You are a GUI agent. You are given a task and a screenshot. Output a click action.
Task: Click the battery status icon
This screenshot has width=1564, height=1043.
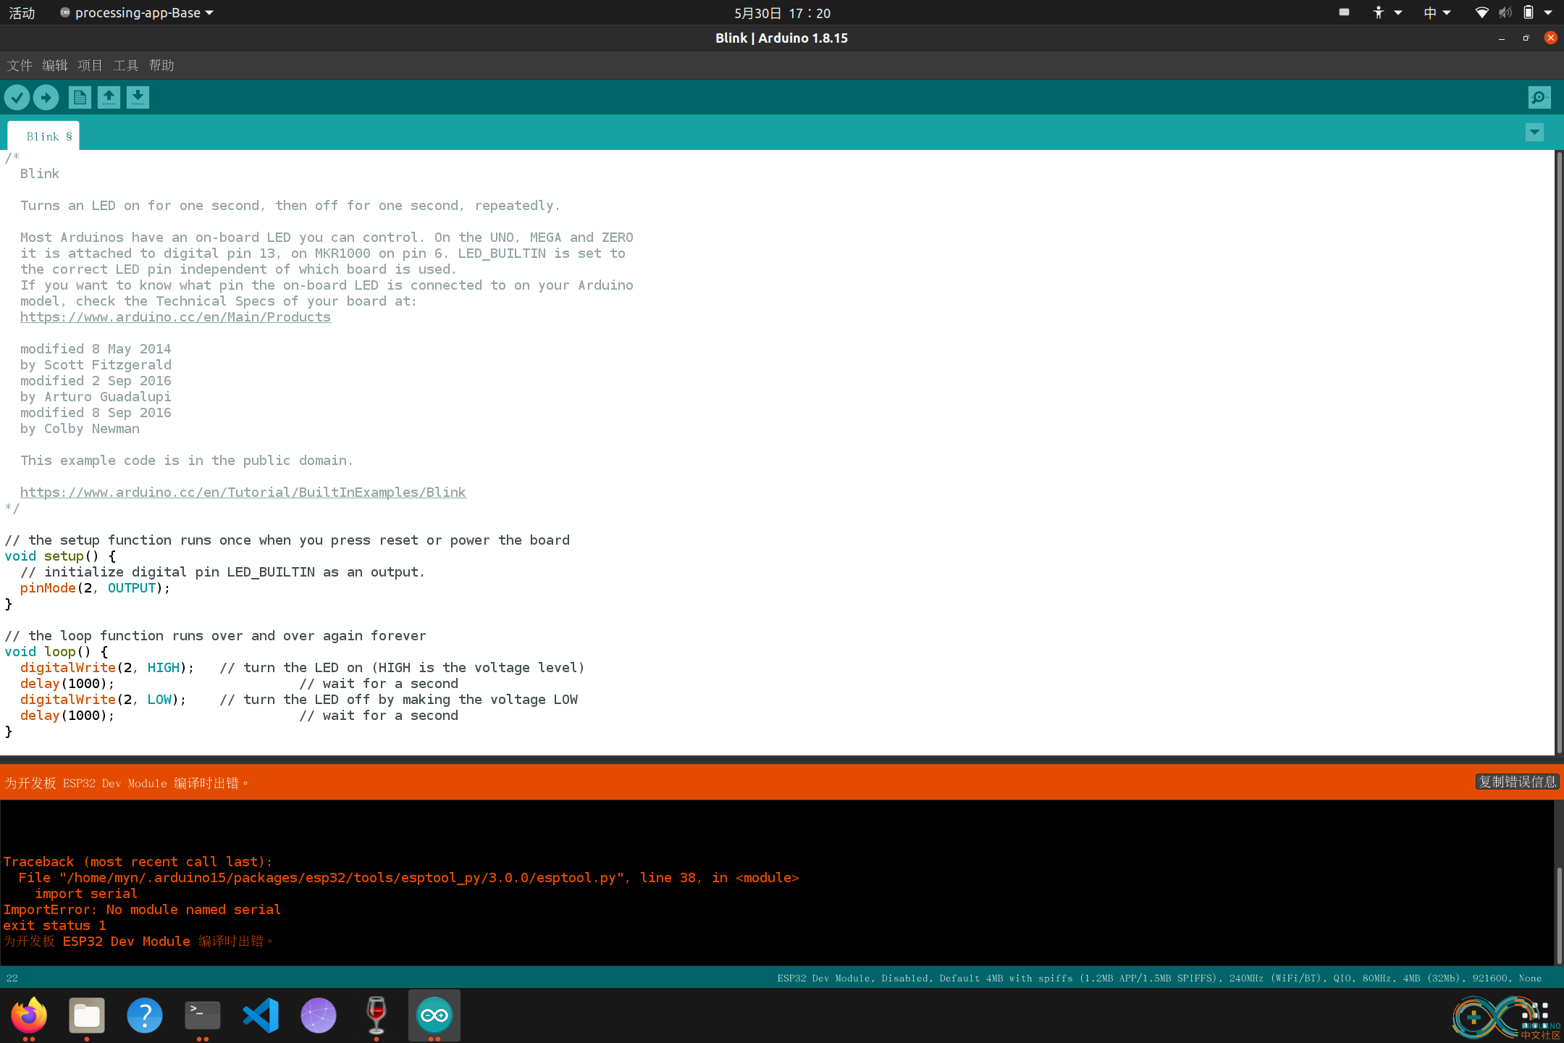click(x=1528, y=12)
